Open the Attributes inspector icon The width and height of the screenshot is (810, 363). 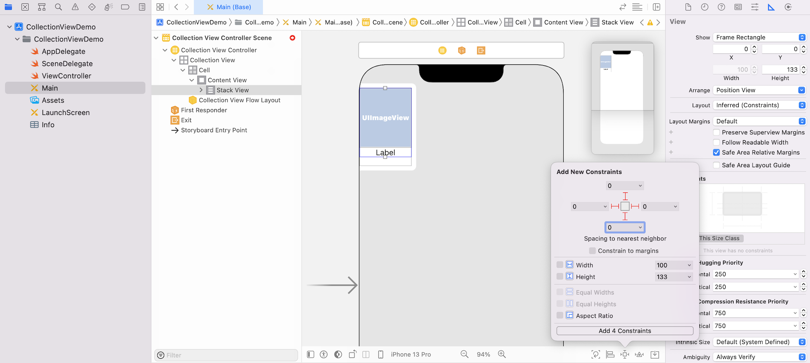coord(755,7)
